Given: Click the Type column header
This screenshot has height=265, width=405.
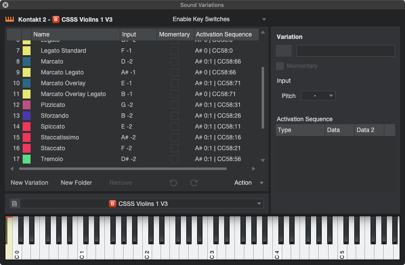Looking at the screenshot, I should click(300, 130).
